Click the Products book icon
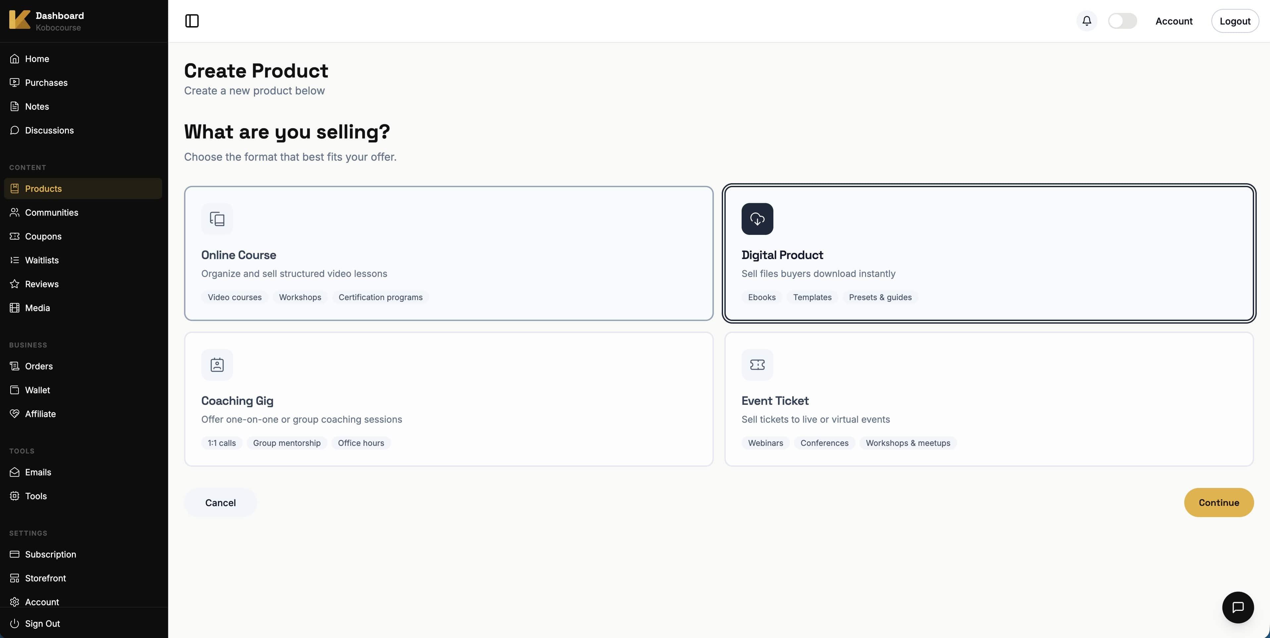The height and width of the screenshot is (638, 1270). 15,188
